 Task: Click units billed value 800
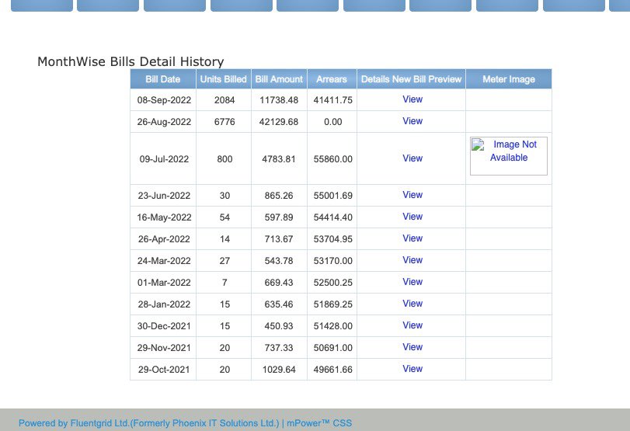click(225, 159)
